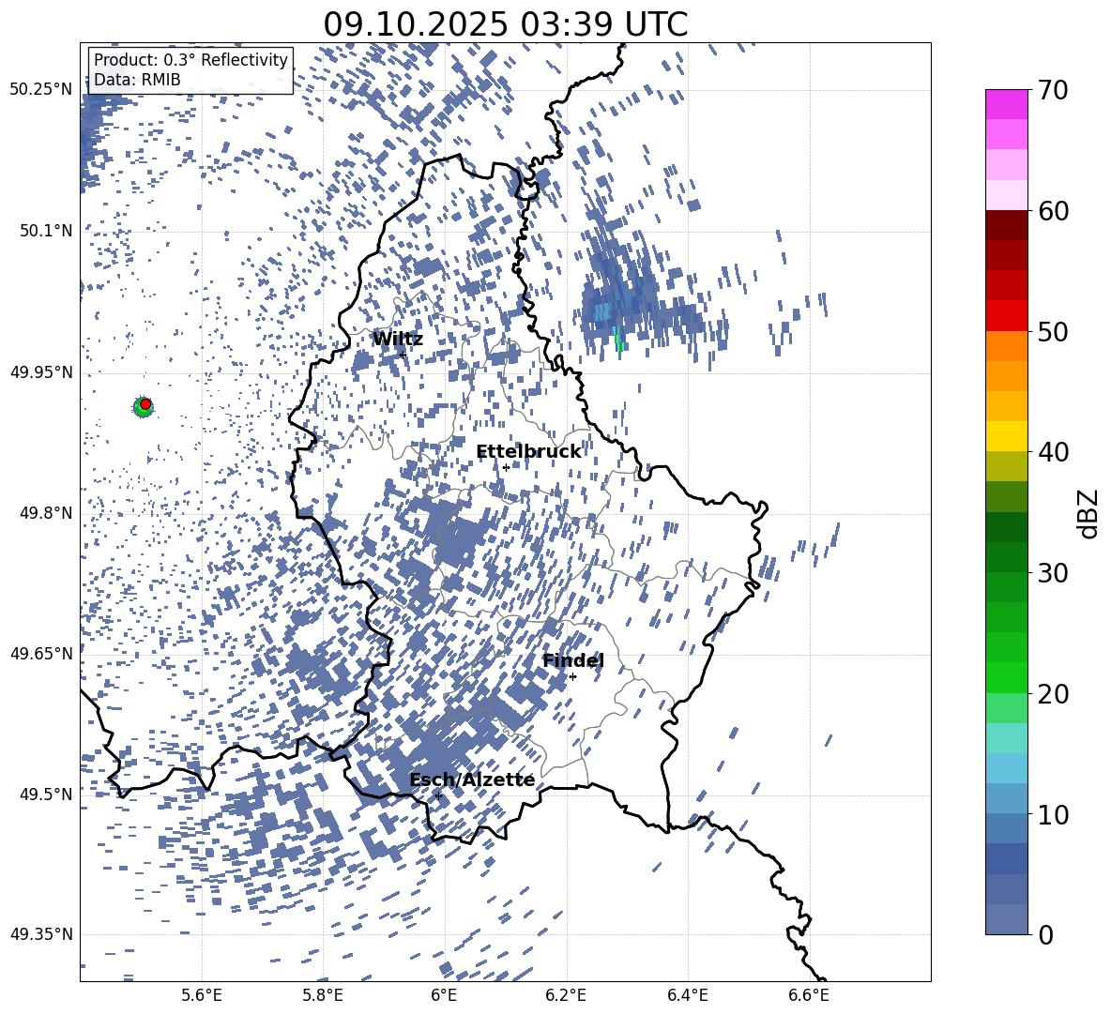Click the Findel city label
Image resolution: width=1111 pixels, height=1014 pixels.
click(573, 660)
